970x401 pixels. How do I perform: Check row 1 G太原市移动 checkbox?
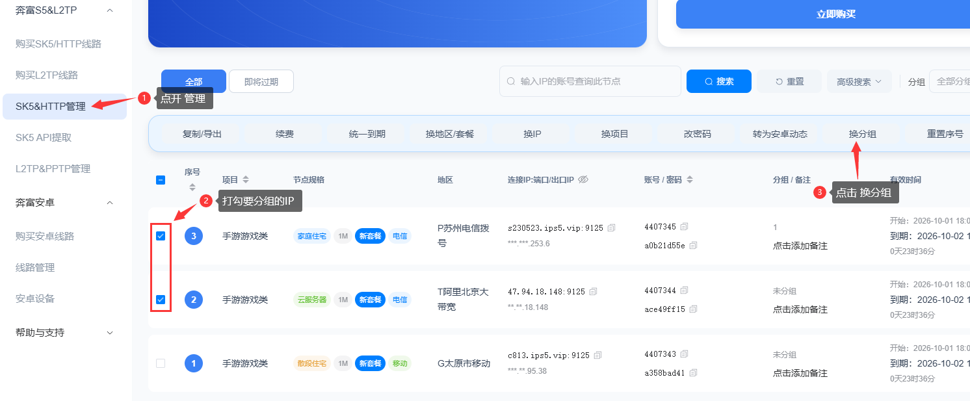(161, 363)
